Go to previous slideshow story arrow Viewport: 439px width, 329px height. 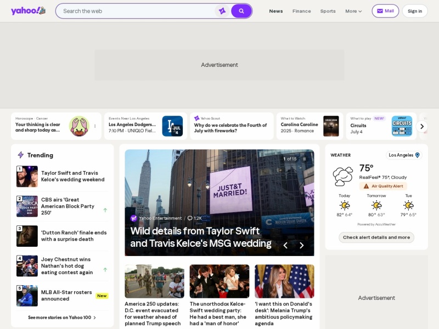tap(285, 245)
